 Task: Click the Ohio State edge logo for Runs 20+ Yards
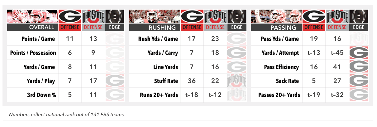coord(236,95)
